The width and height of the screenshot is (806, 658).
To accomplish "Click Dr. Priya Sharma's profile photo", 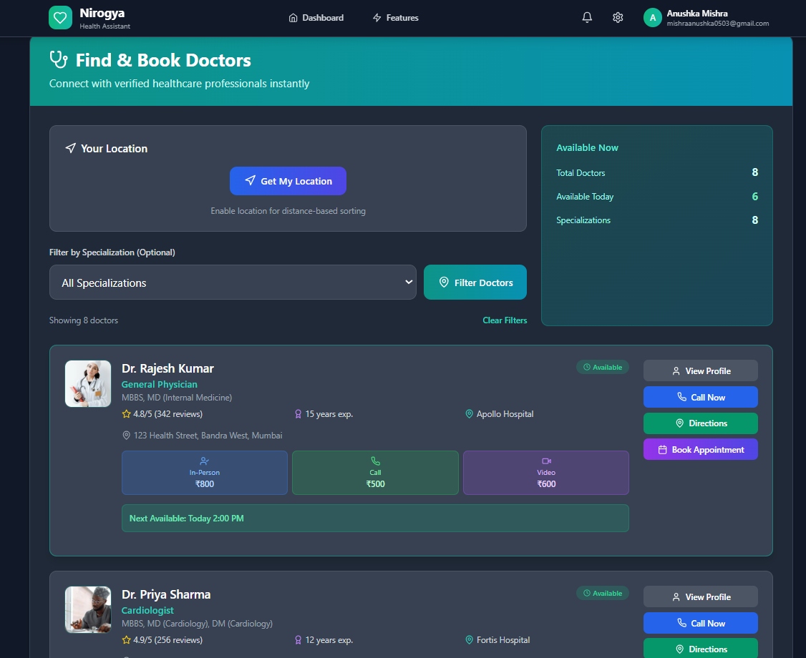I will point(87,609).
